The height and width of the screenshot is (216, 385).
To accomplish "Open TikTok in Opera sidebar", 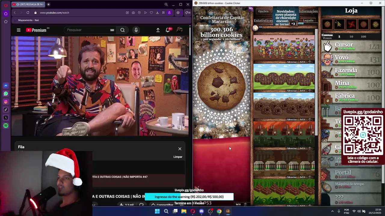I will point(6,110).
